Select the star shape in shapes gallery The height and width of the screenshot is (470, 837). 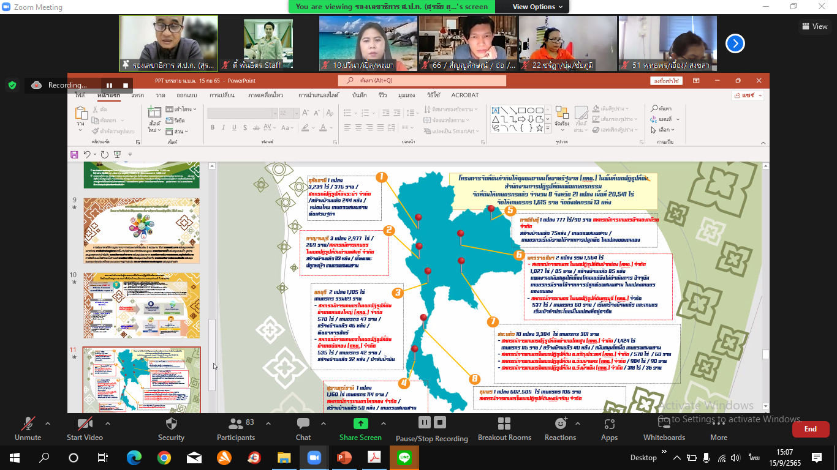tap(539, 129)
